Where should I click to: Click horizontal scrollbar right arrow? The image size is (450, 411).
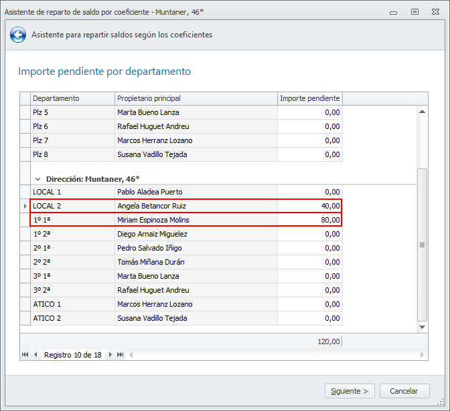tap(422, 355)
